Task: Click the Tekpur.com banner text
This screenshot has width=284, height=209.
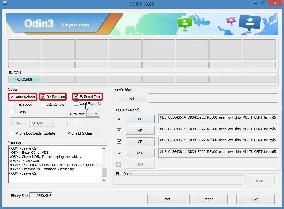Action: pyautogui.click(x=75, y=25)
